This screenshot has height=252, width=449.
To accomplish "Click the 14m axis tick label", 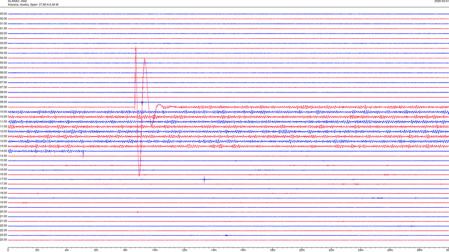I will pos(214,250).
